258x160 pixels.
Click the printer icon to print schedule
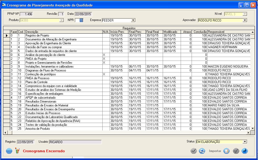(x=202, y=151)
